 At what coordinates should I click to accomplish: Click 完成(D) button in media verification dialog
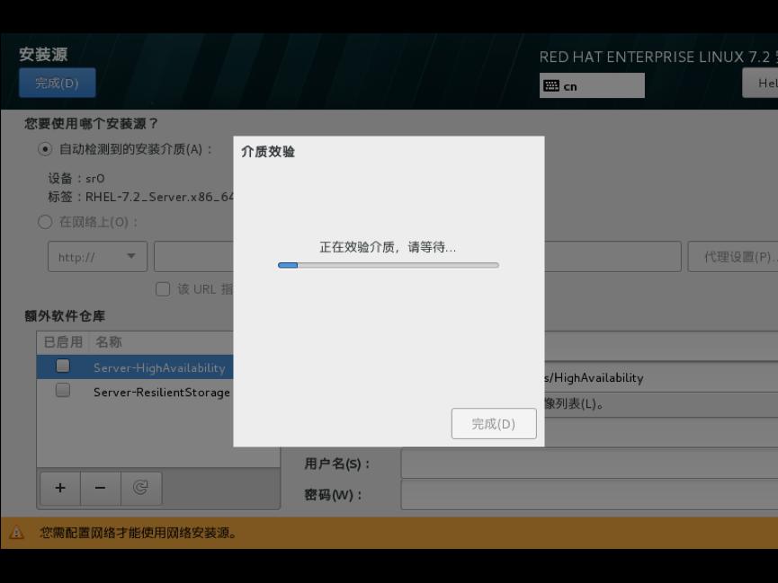click(494, 424)
